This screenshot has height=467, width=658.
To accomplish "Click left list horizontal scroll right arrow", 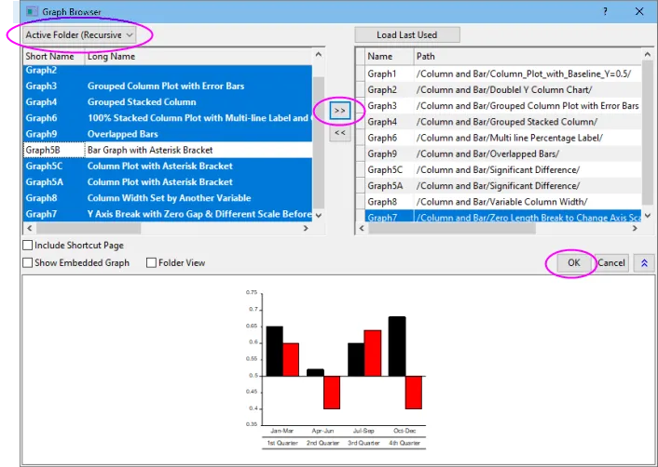I will (306, 228).
